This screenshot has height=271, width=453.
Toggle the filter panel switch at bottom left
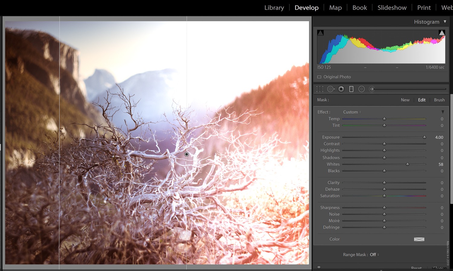click(x=319, y=267)
